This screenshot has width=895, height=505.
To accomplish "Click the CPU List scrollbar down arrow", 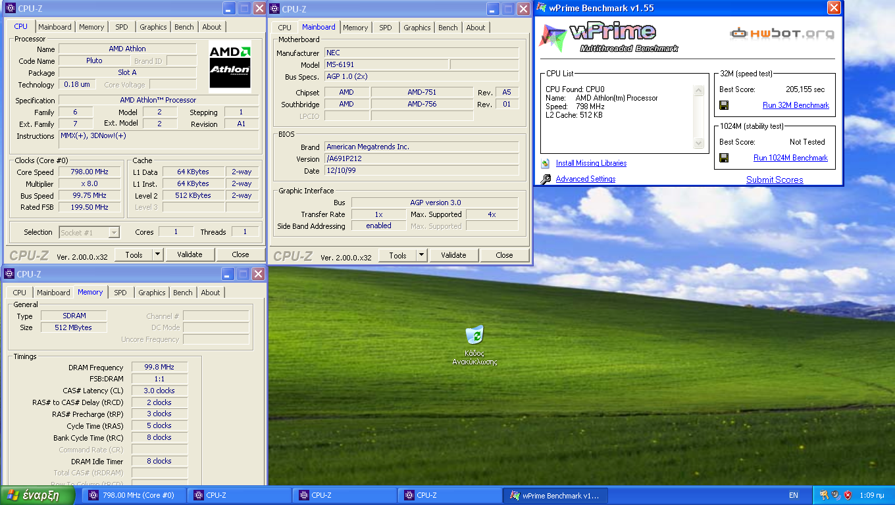I will point(699,143).
